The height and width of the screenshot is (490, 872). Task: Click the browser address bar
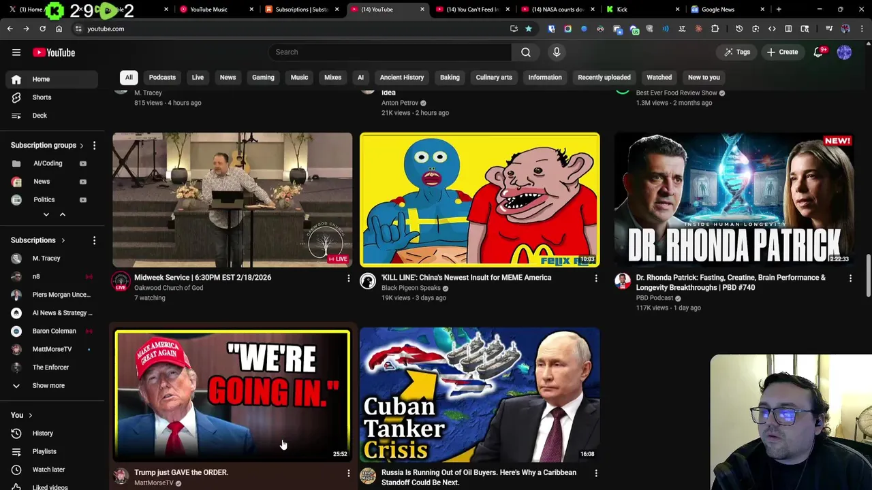293,29
